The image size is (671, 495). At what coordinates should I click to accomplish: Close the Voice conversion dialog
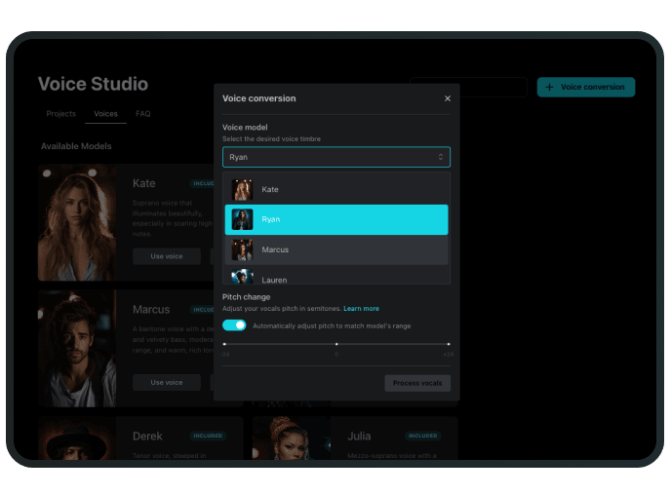(448, 98)
